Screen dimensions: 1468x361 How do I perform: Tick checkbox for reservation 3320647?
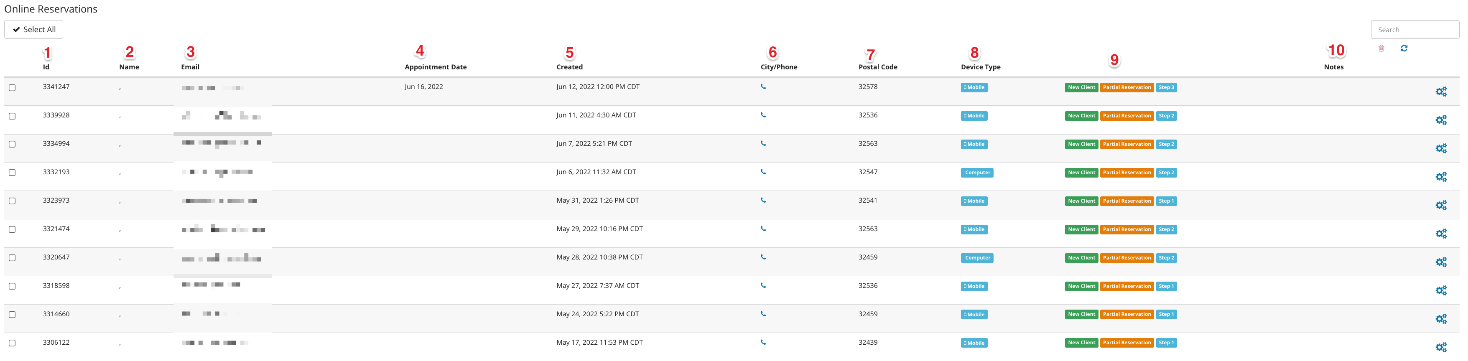point(12,258)
